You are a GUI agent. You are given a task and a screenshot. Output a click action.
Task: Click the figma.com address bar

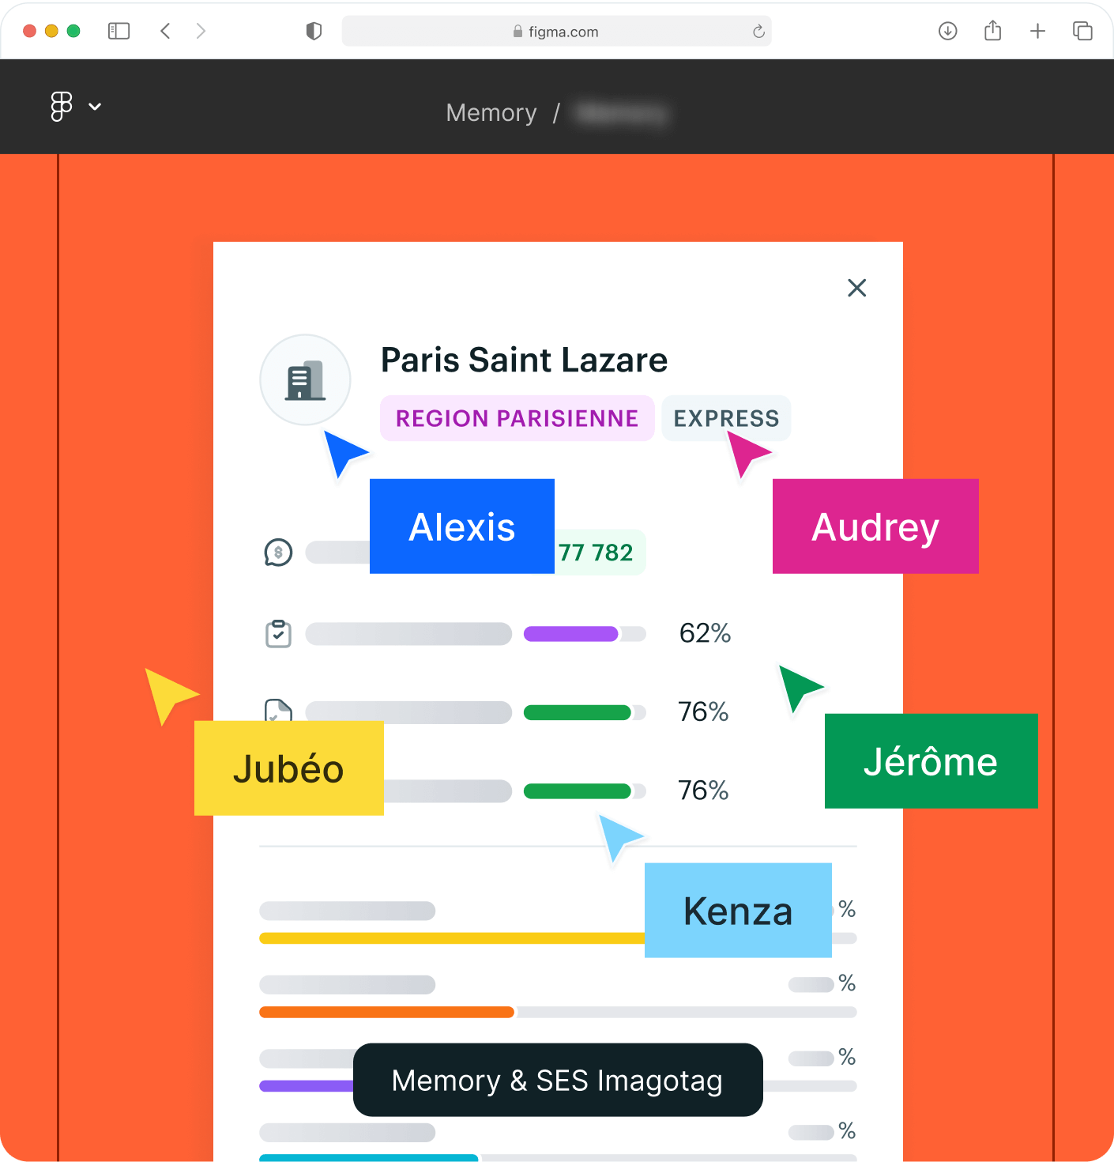point(556,32)
